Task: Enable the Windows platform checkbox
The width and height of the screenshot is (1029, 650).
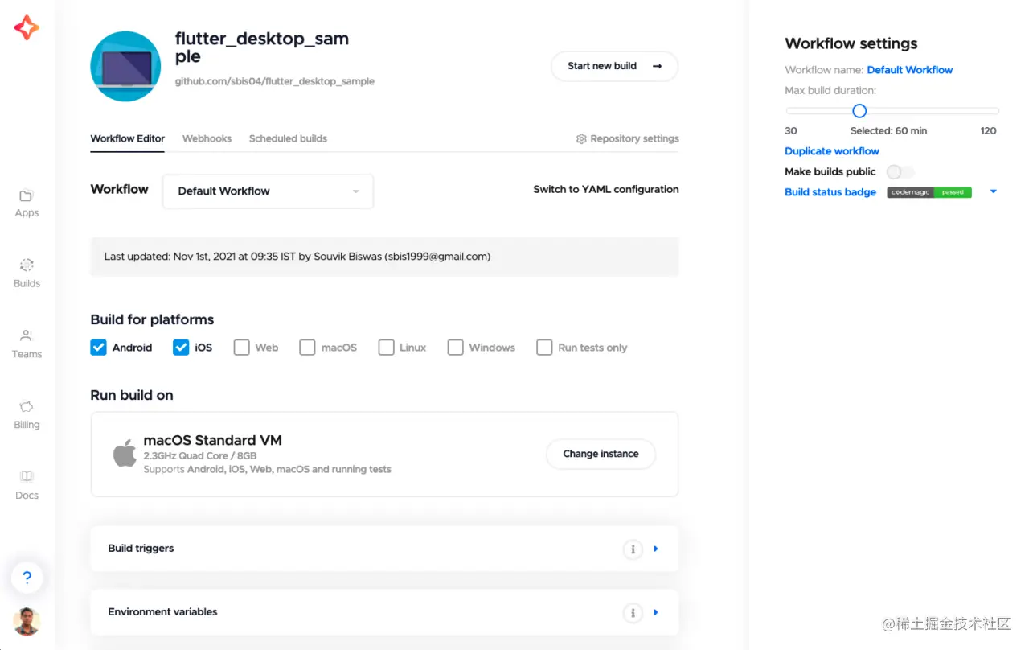Action: (456, 348)
